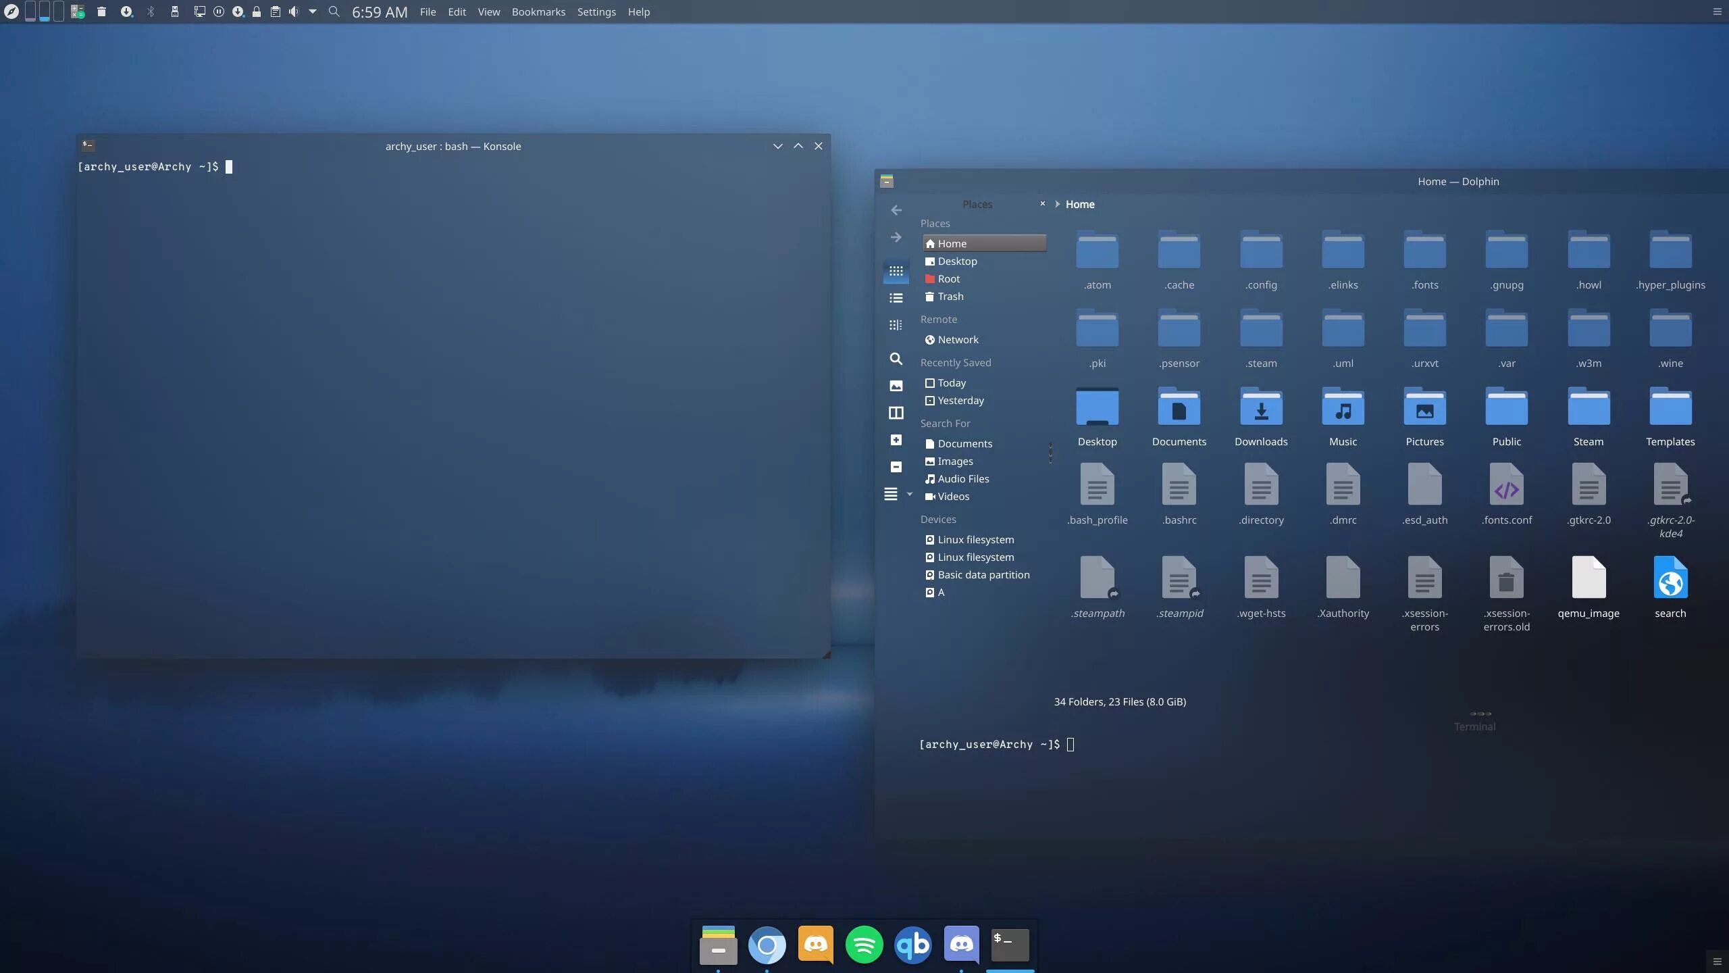This screenshot has height=973, width=1729.
Task: Search for Audio Files in Places panel
Action: point(984,478)
